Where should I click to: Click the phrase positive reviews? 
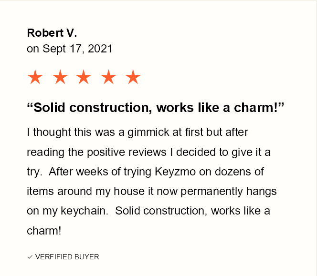pos(127,152)
